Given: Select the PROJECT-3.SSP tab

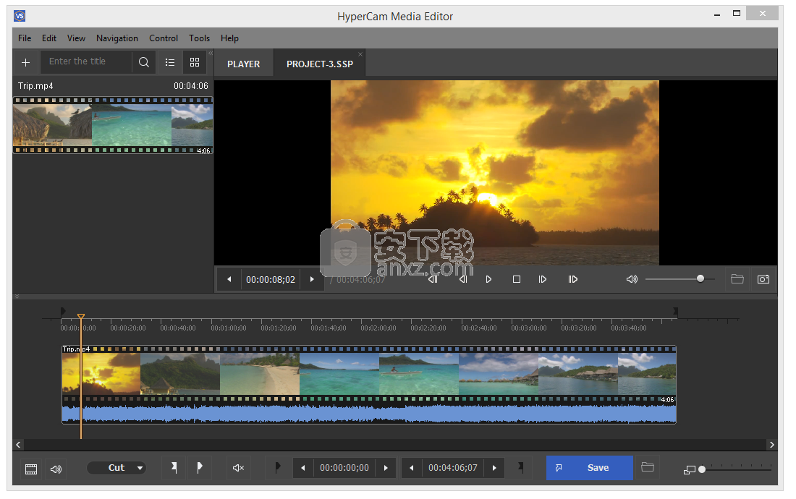Looking at the screenshot, I should click(320, 64).
